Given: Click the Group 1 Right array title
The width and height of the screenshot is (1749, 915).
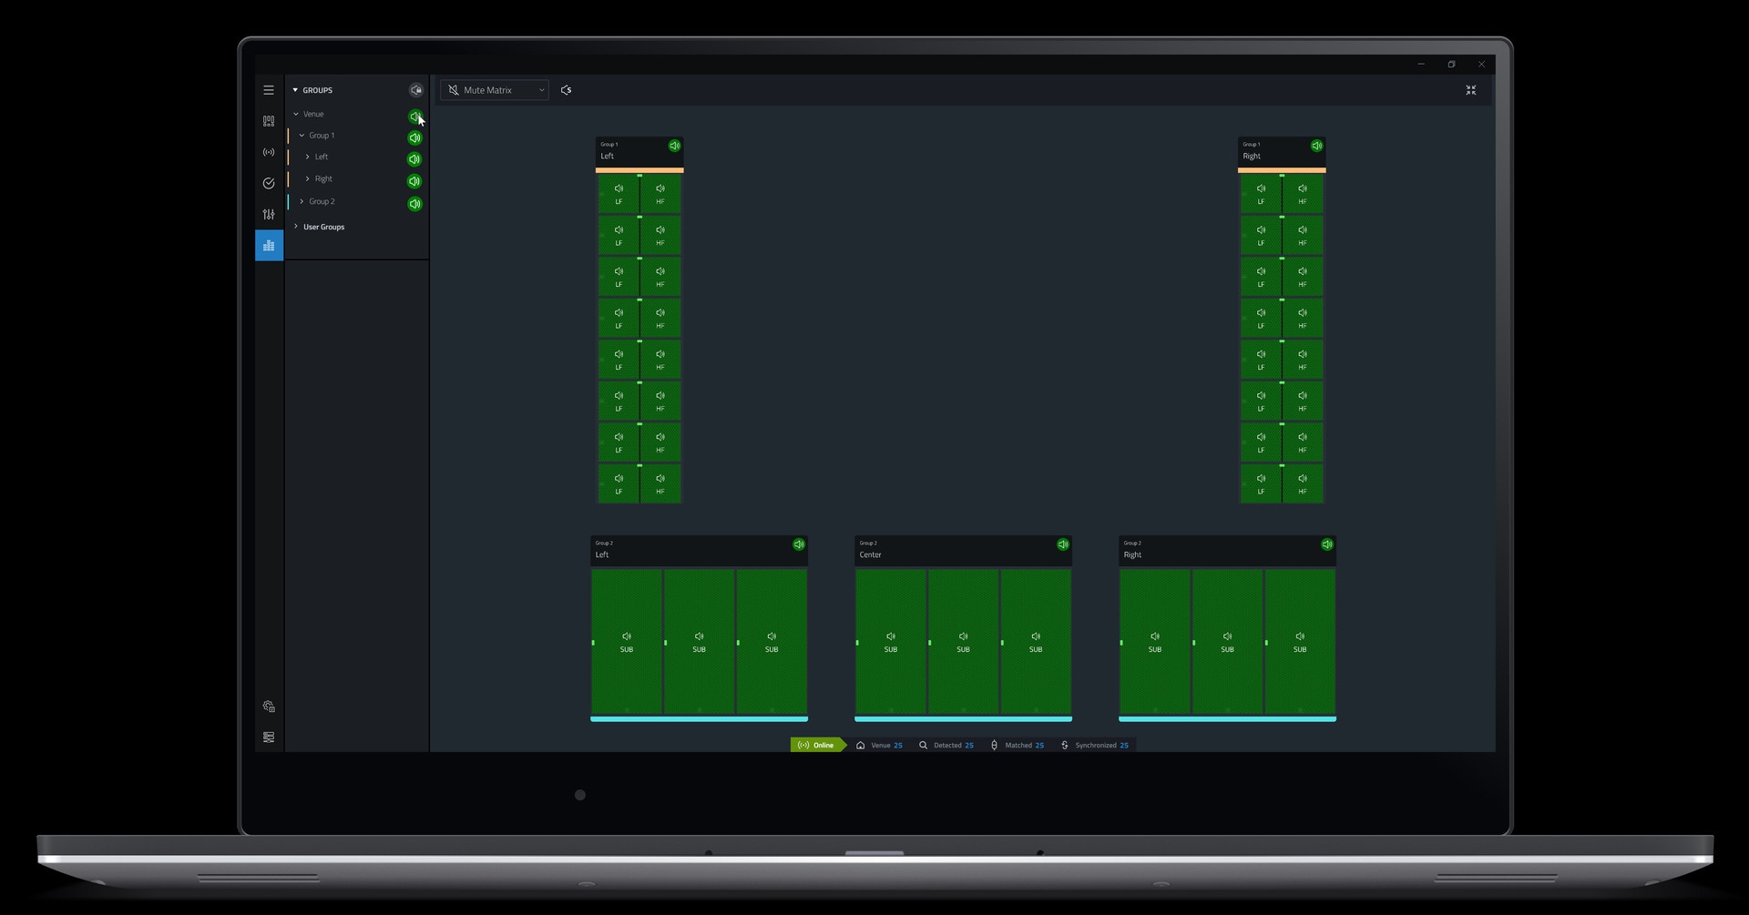Looking at the screenshot, I should click(x=1252, y=156).
